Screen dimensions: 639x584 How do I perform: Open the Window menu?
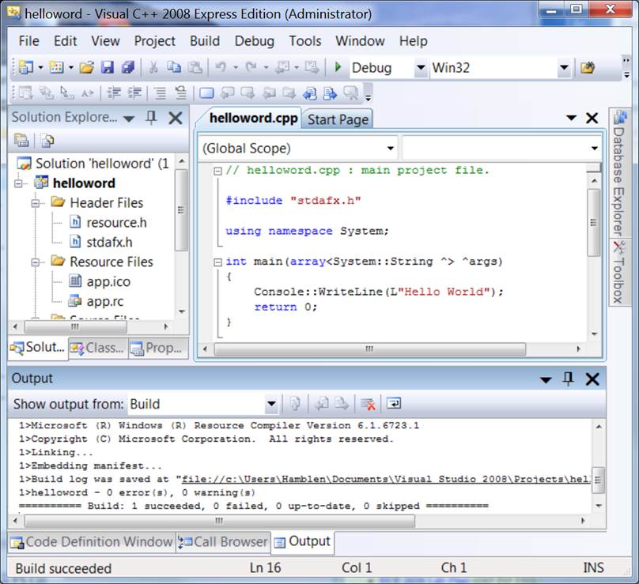coord(360,41)
